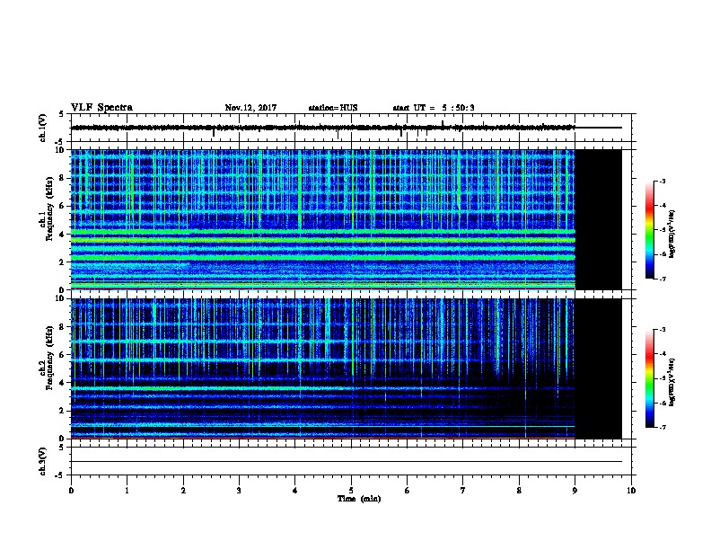Click time axis tick label "2"
The width and height of the screenshot is (711, 550).
(x=183, y=491)
